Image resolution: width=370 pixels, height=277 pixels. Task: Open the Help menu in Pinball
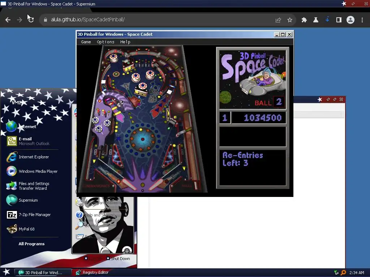pos(125,42)
